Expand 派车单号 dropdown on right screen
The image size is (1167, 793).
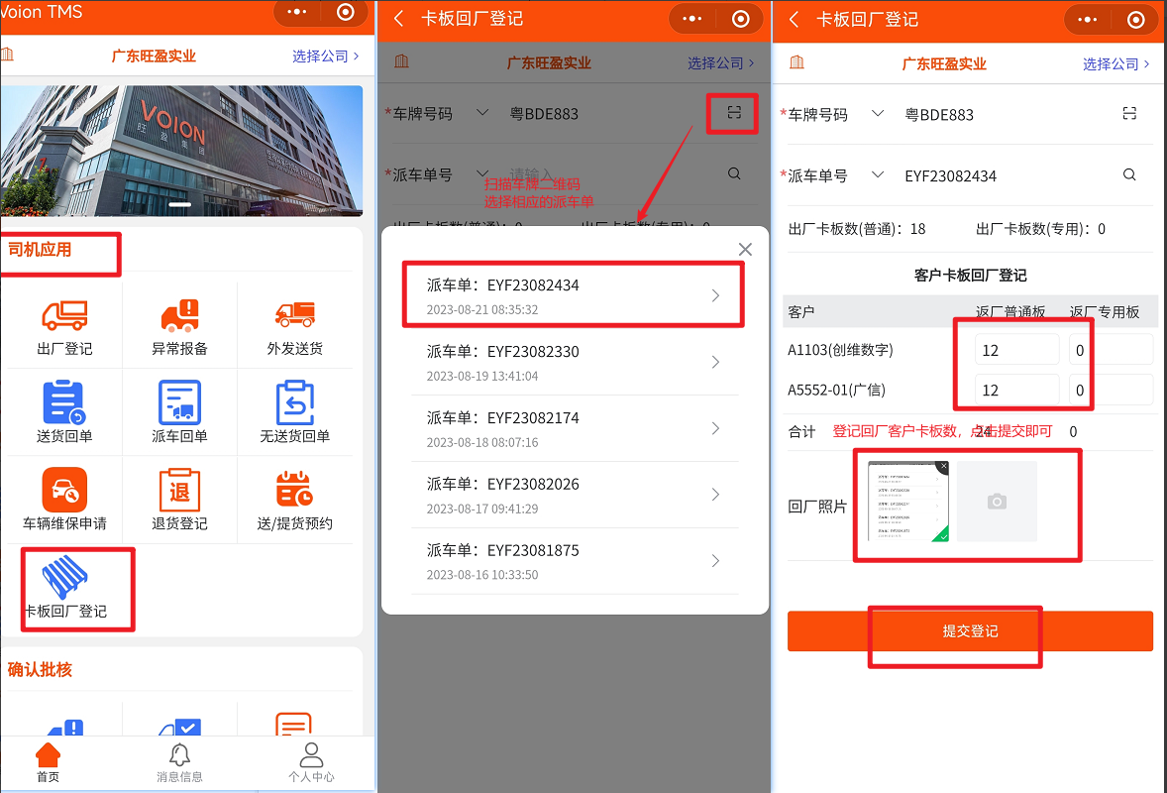878,174
